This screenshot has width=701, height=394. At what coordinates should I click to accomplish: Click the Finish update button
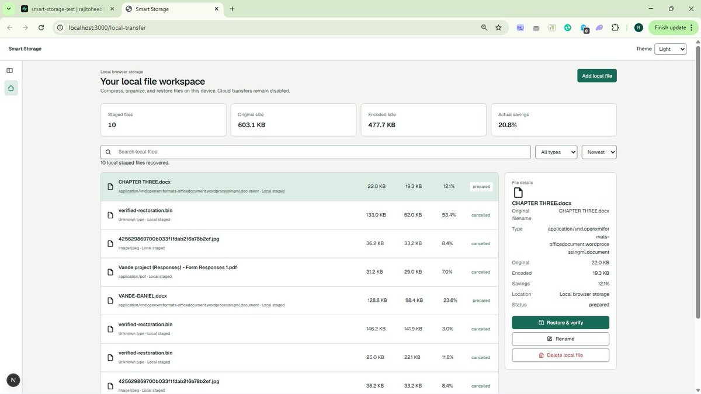672,27
